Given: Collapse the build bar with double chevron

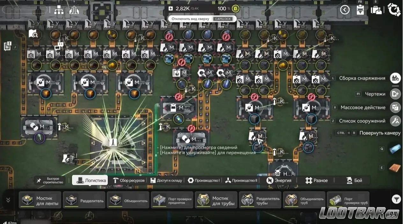Looking at the screenshot, I should pos(8,200).
